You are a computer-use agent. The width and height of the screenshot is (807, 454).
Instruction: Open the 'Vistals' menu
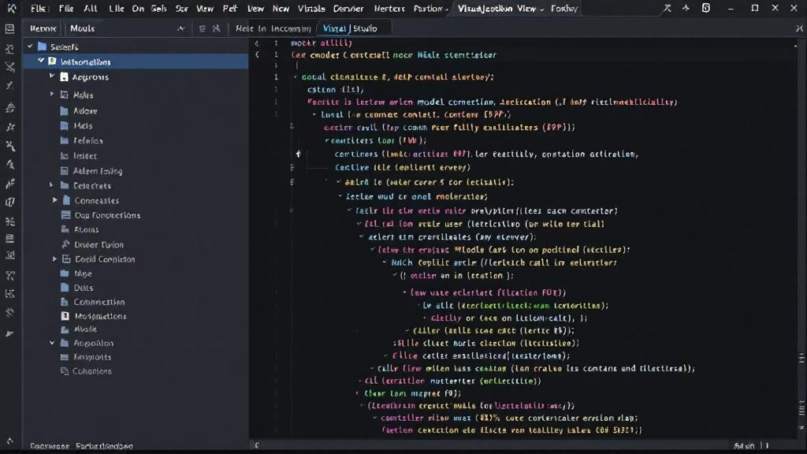click(x=311, y=8)
